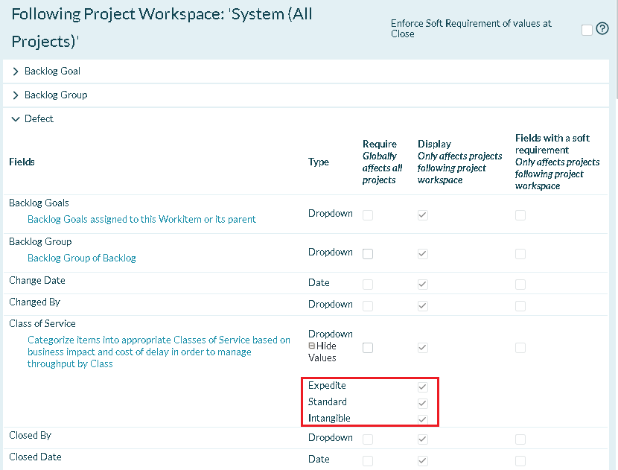Toggle Display checkbox for Change Date
This screenshot has width=618, height=470.
click(x=423, y=284)
